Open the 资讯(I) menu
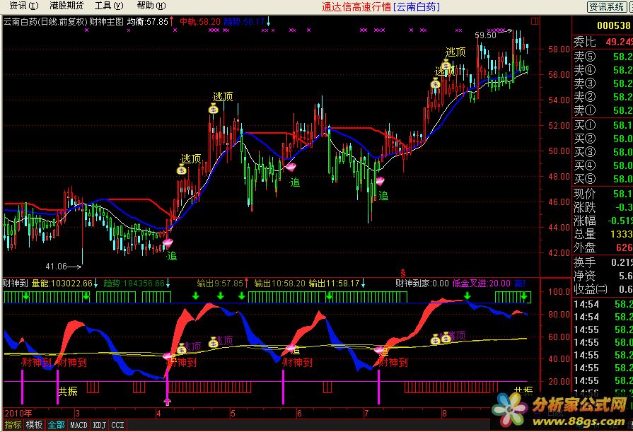633x432 pixels. (x=24, y=6)
